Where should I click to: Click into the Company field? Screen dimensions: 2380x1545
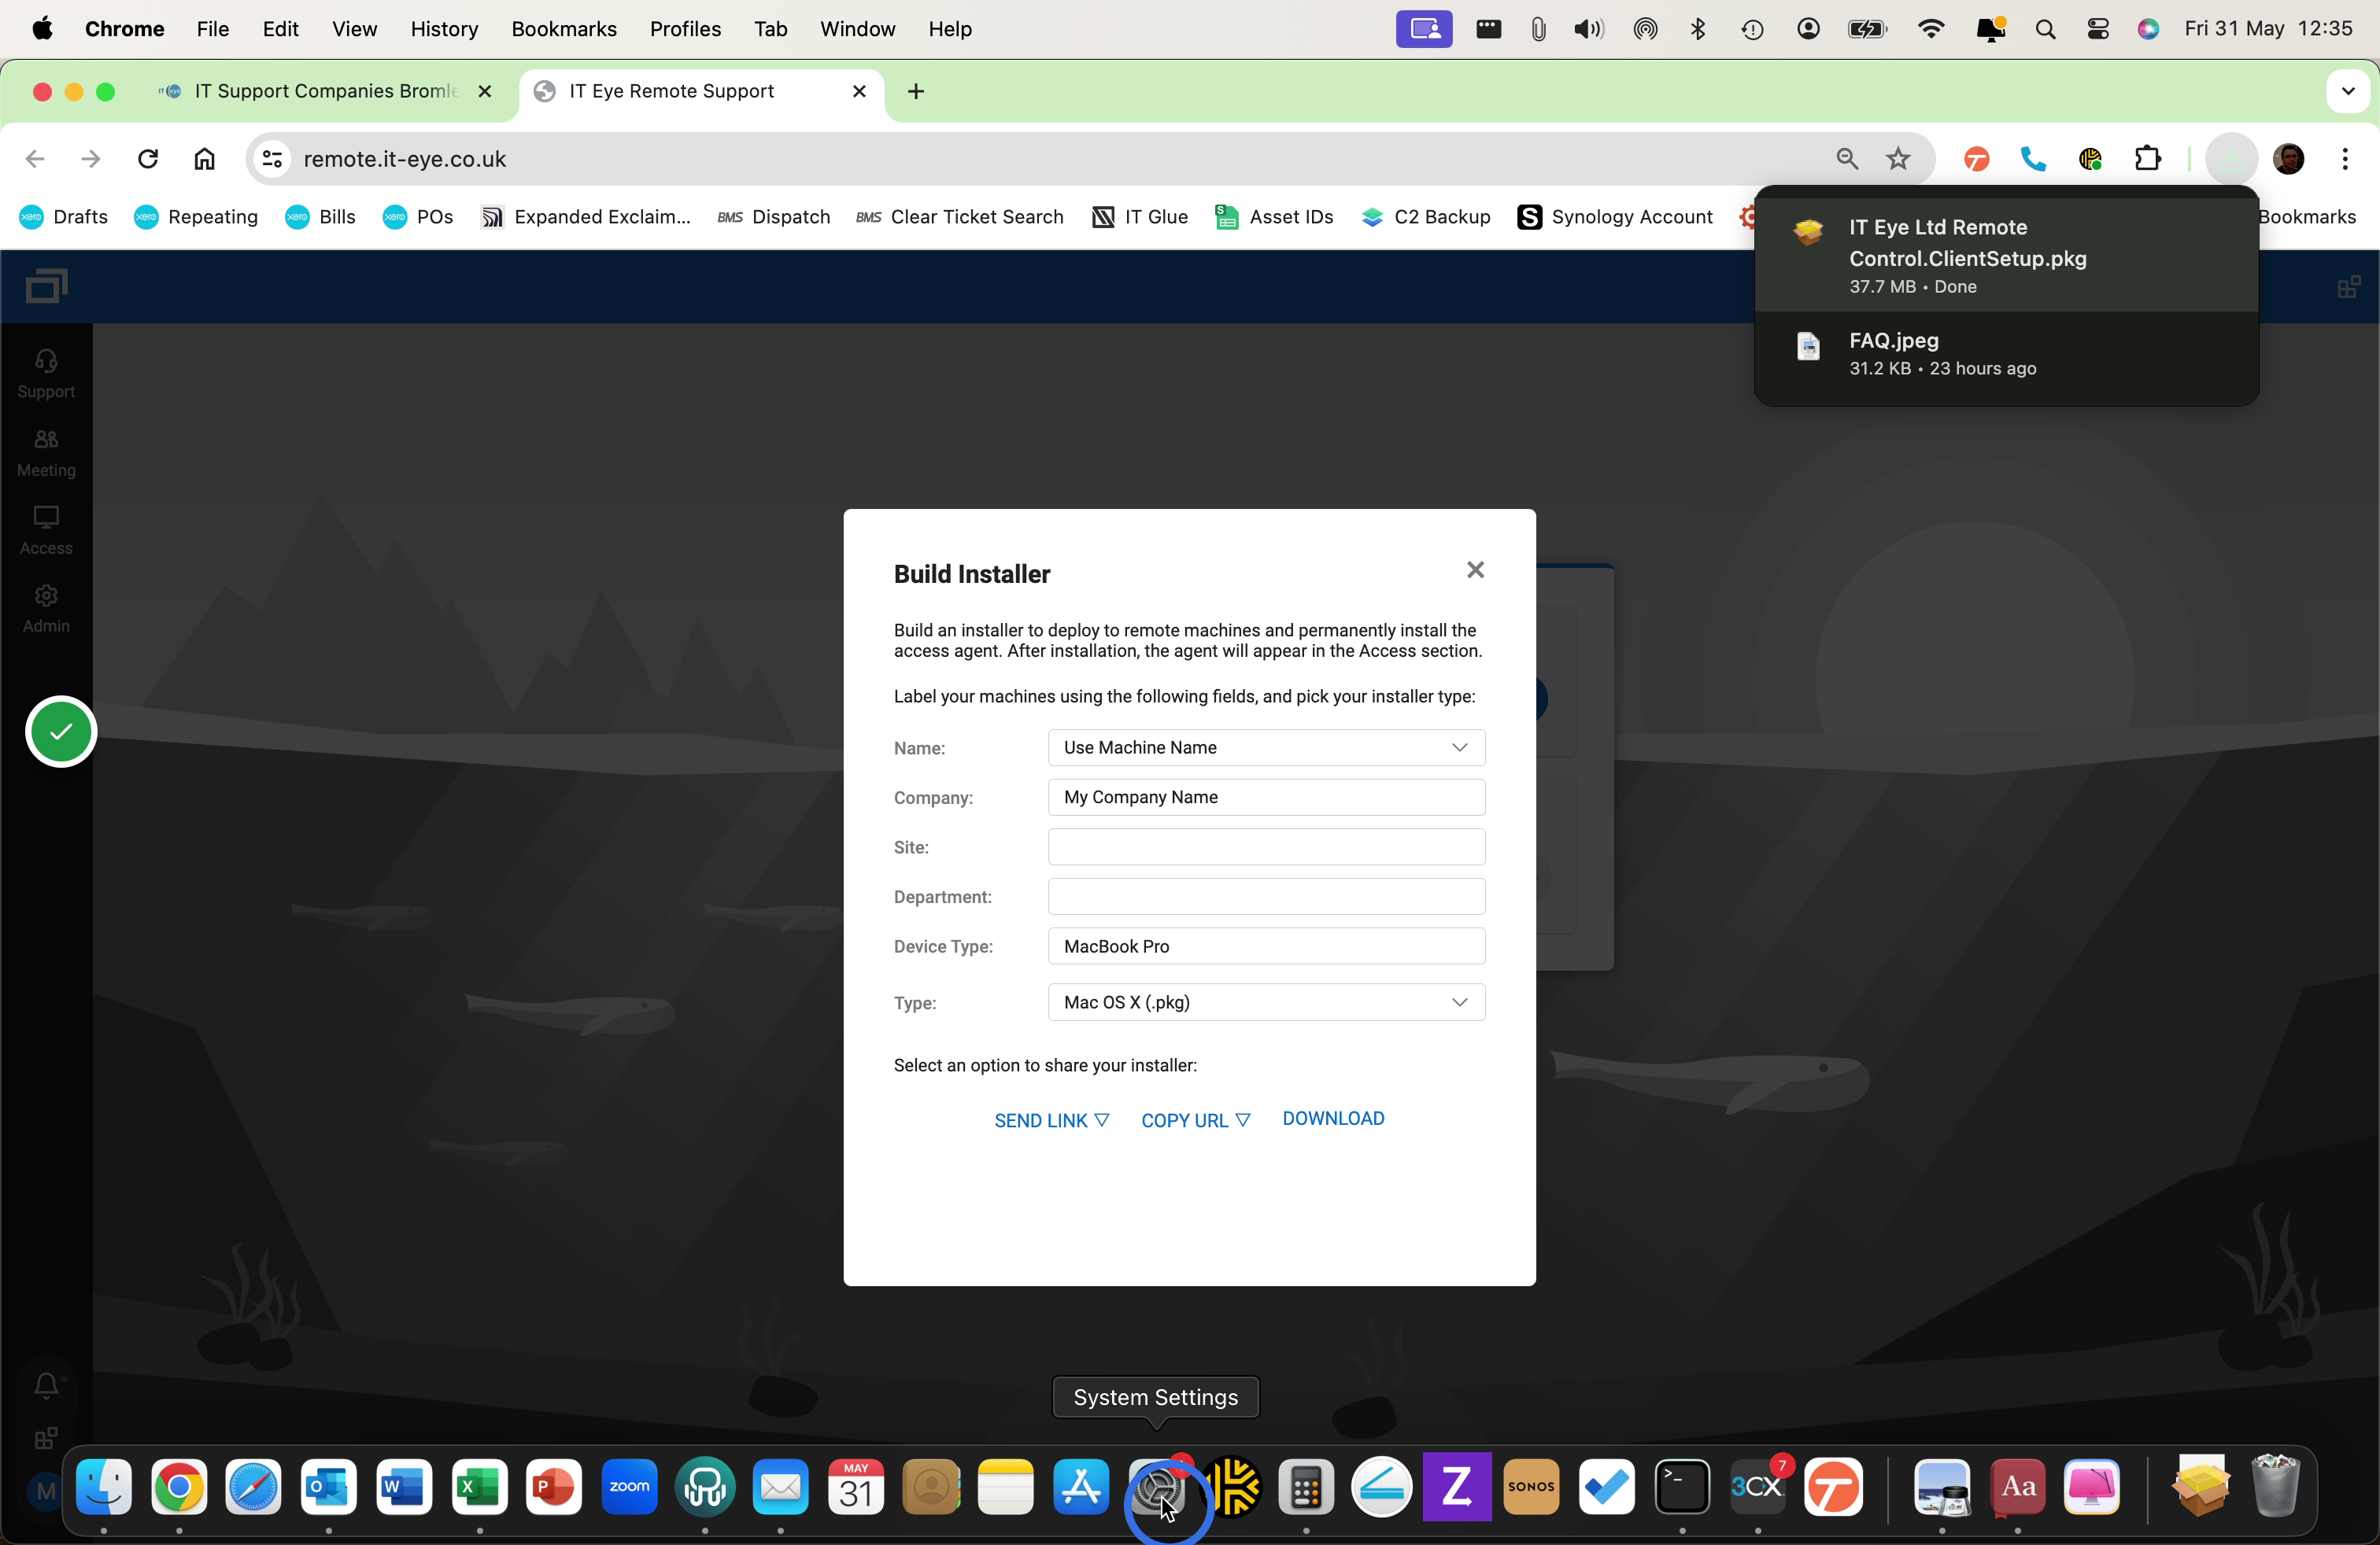(x=1266, y=798)
